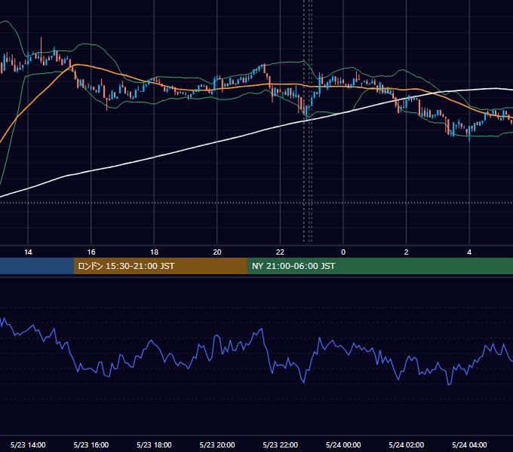Click hour label 14 on price chart axis
The image size is (513, 452).
[28, 252]
